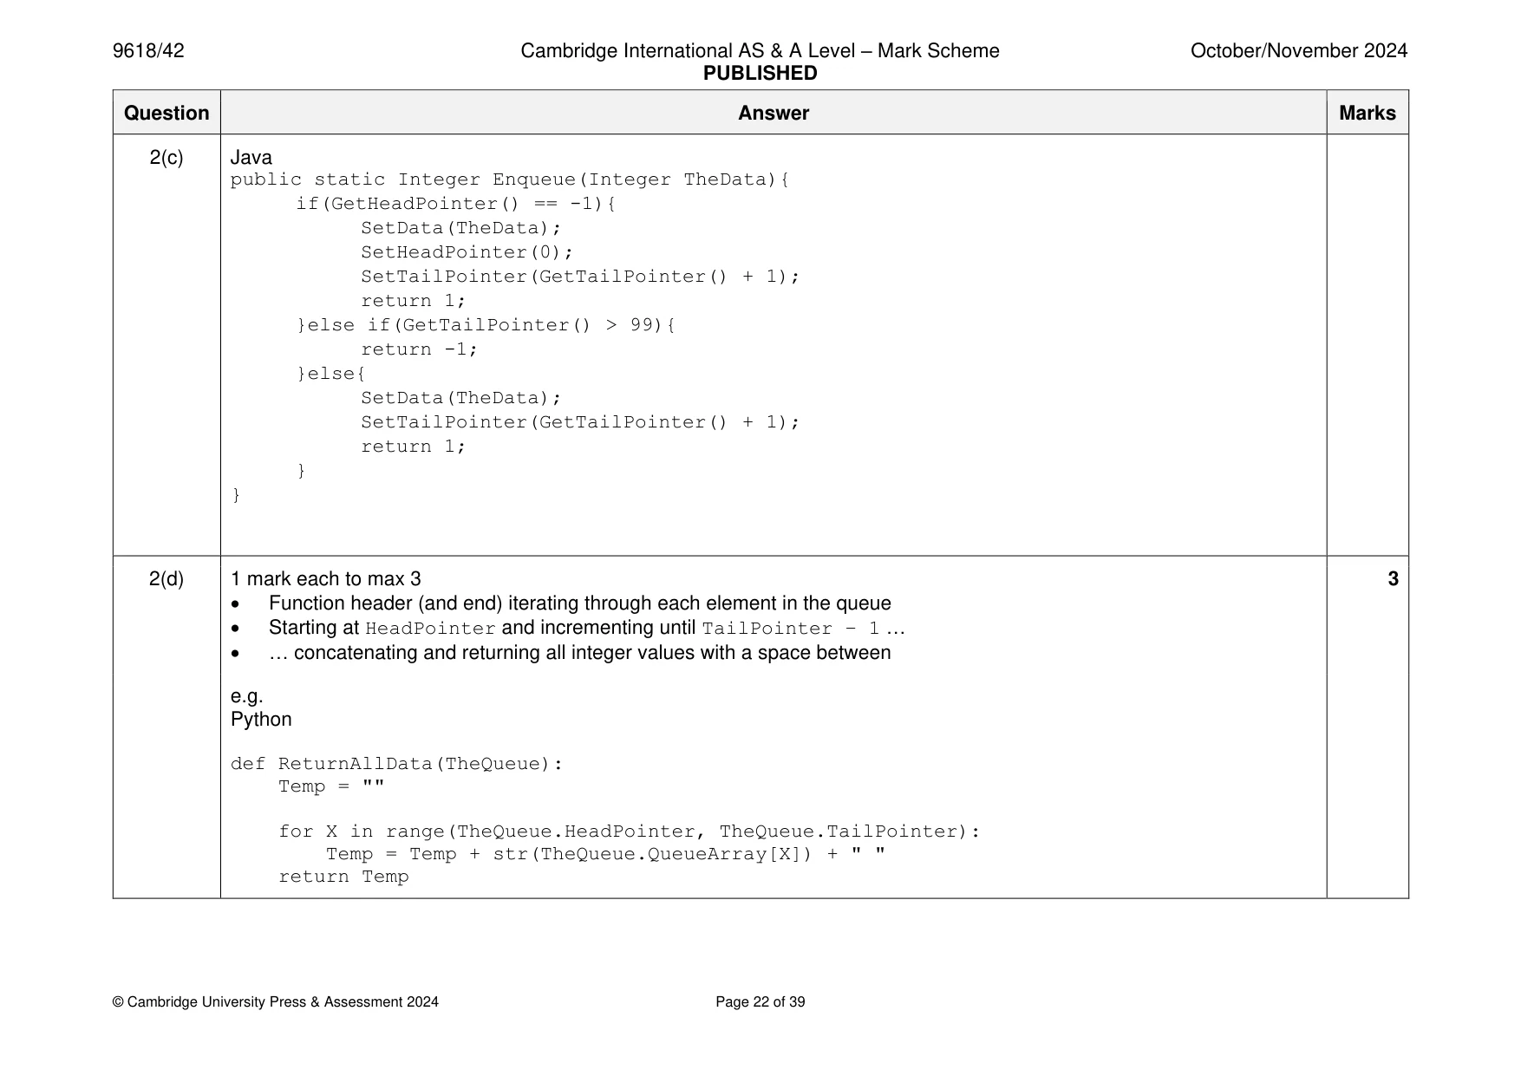Click the 'if(GetHeadPointer() == -1){' line
Image resolution: width=1521 pixels, height=1076 pixels.
point(456,204)
